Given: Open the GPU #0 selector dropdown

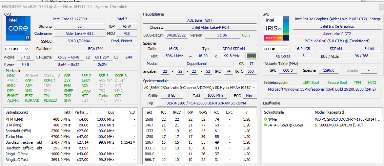Looking at the screenshot, I should click(275, 49).
